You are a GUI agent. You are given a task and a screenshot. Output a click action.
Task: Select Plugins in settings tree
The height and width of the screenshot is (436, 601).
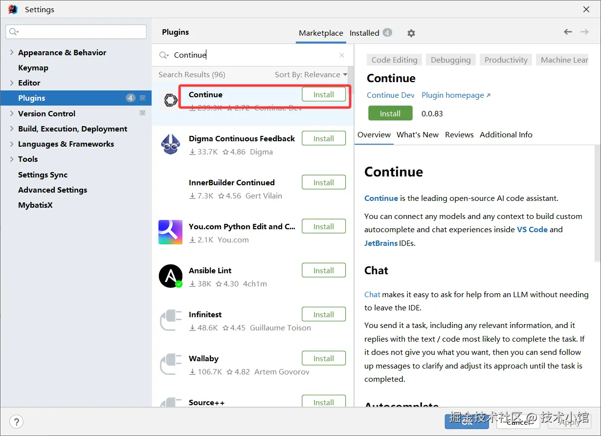76,98
